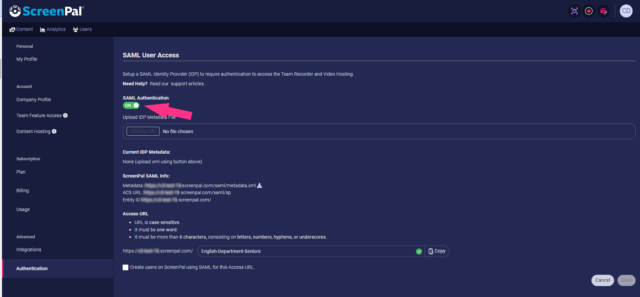This screenshot has width=640, height=297.
Task: Click the ScreenPal logo
Action: pos(47,11)
